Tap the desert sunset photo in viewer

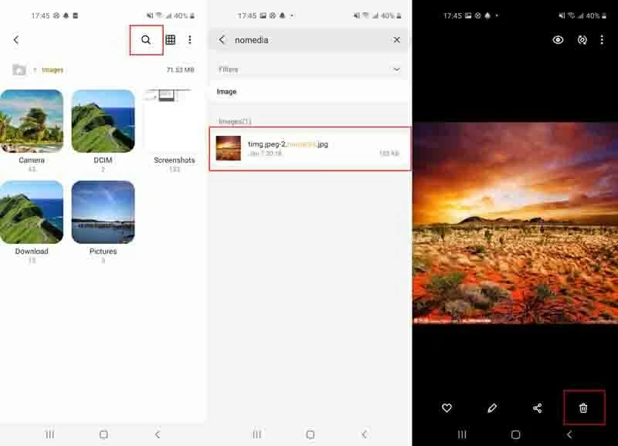point(515,223)
